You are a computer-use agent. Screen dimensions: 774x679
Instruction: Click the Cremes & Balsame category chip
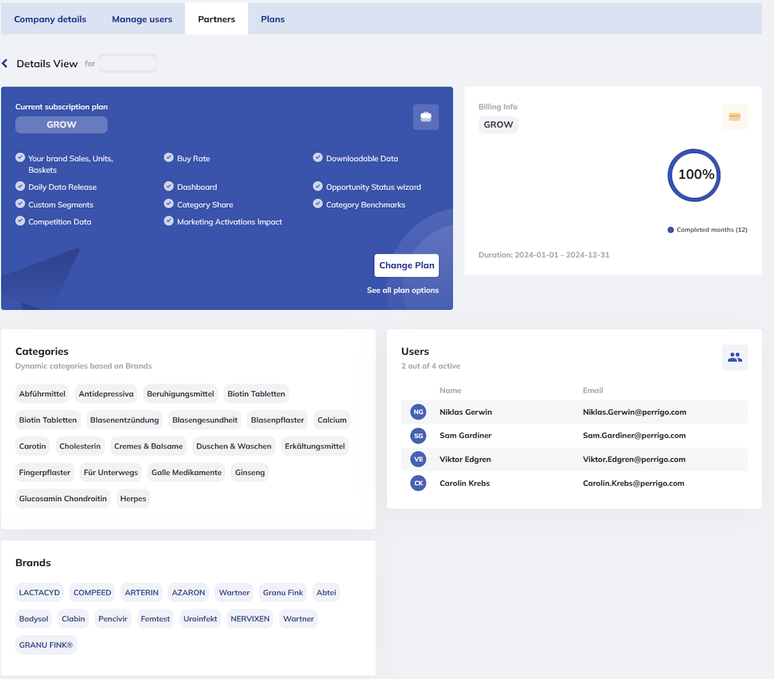pyautogui.click(x=149, y=447)
